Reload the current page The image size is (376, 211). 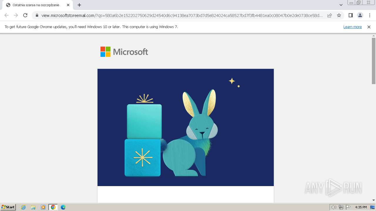(25, 15)
